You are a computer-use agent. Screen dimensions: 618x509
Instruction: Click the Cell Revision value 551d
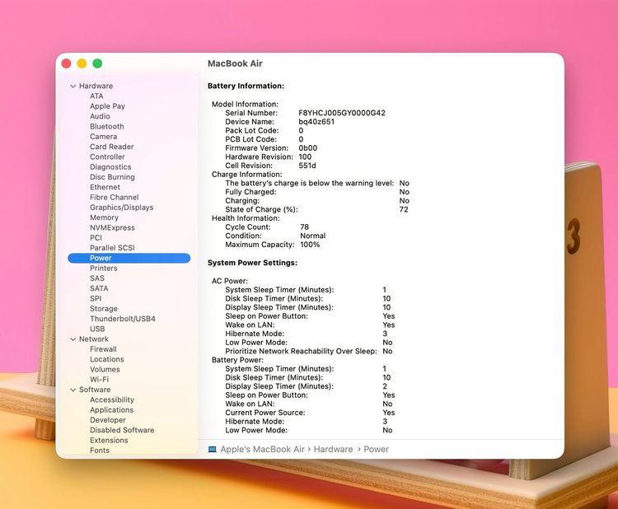[x=307, y=166]
